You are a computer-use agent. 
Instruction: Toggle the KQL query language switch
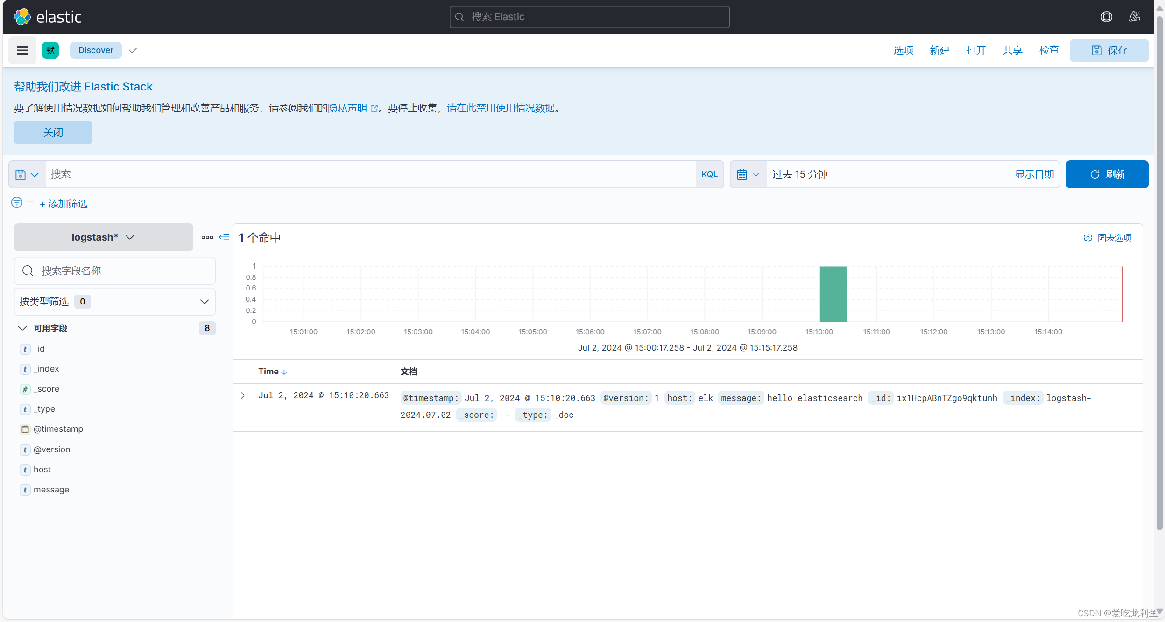click(709, 174)
